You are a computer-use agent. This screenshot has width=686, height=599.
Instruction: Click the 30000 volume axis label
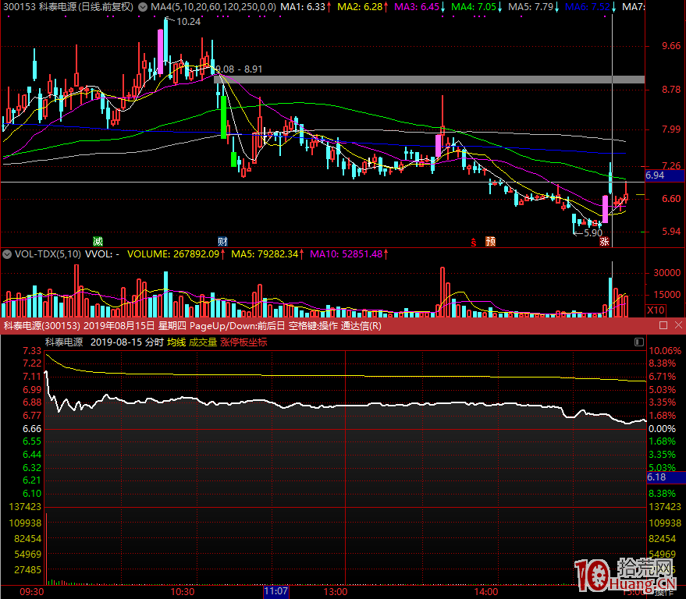point(667,273)
